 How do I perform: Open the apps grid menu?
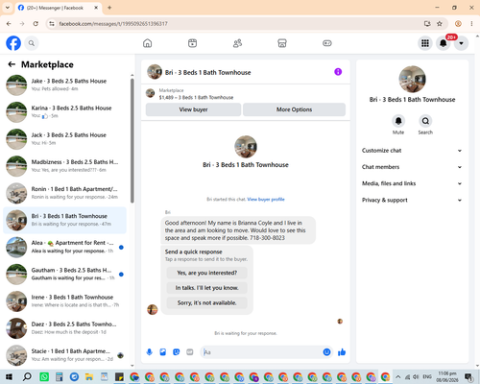coord(425,43)
